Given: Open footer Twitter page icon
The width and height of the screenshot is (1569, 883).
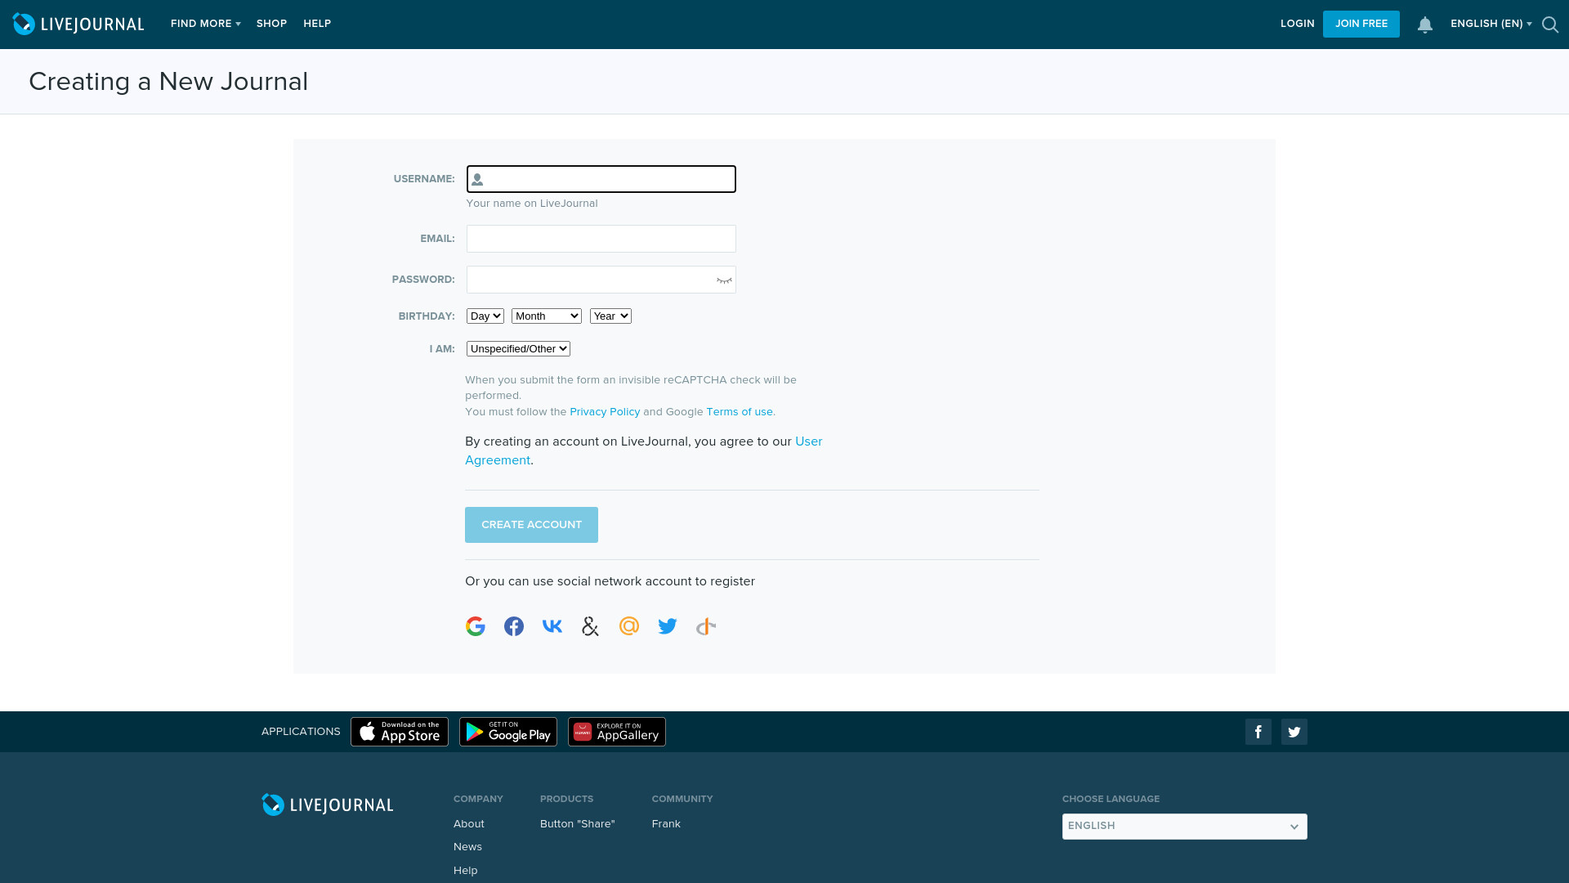Looking at the screenshot, I should coord(1294,732).
